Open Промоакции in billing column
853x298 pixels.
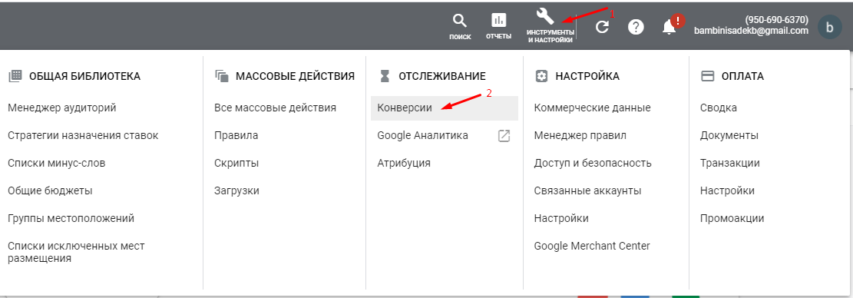732,219
